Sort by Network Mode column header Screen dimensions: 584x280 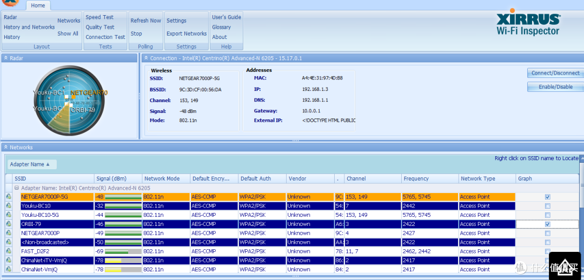coord(166,179)
